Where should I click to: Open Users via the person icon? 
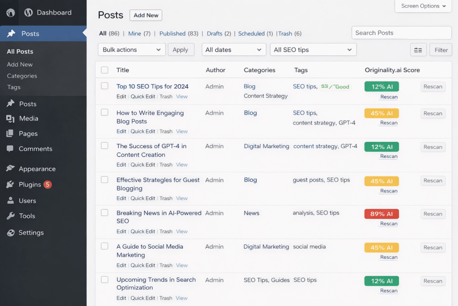coord(11,200)
